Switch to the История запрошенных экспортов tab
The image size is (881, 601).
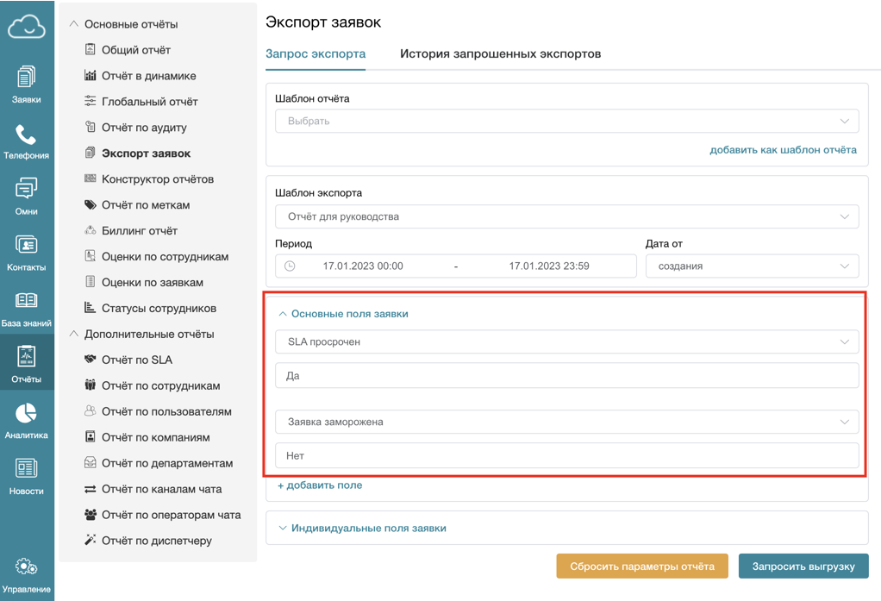pos(503,53)
